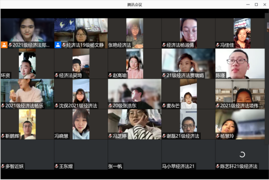The image size is (269, 180).
Task: Click blue co-host badge beside 经济法19级杨文静
Action: [x=58, y=45]
